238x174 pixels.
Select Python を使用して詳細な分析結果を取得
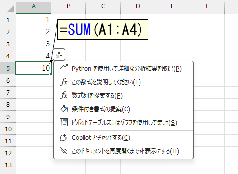tap(123, 68)
